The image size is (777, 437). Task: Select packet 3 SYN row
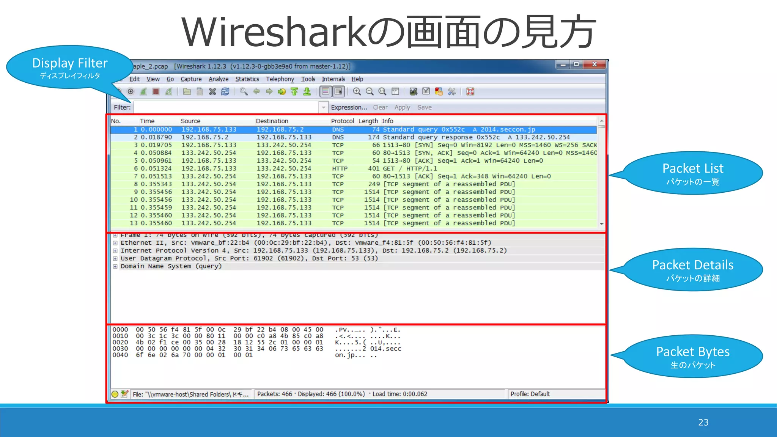pos(354,145)
